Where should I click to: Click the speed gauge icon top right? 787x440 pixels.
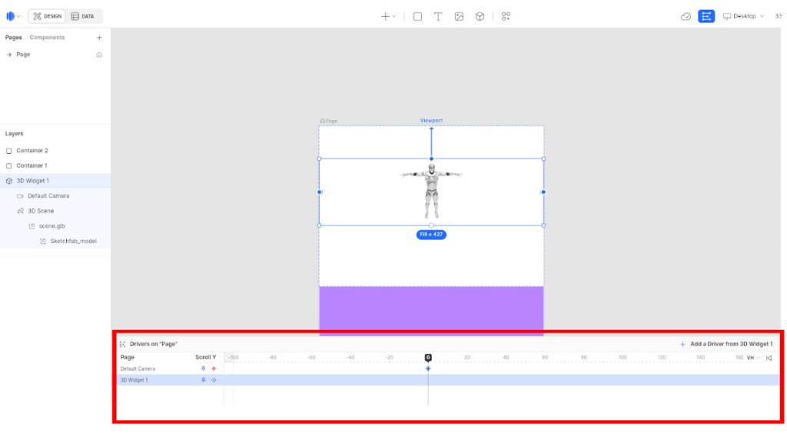686,16
